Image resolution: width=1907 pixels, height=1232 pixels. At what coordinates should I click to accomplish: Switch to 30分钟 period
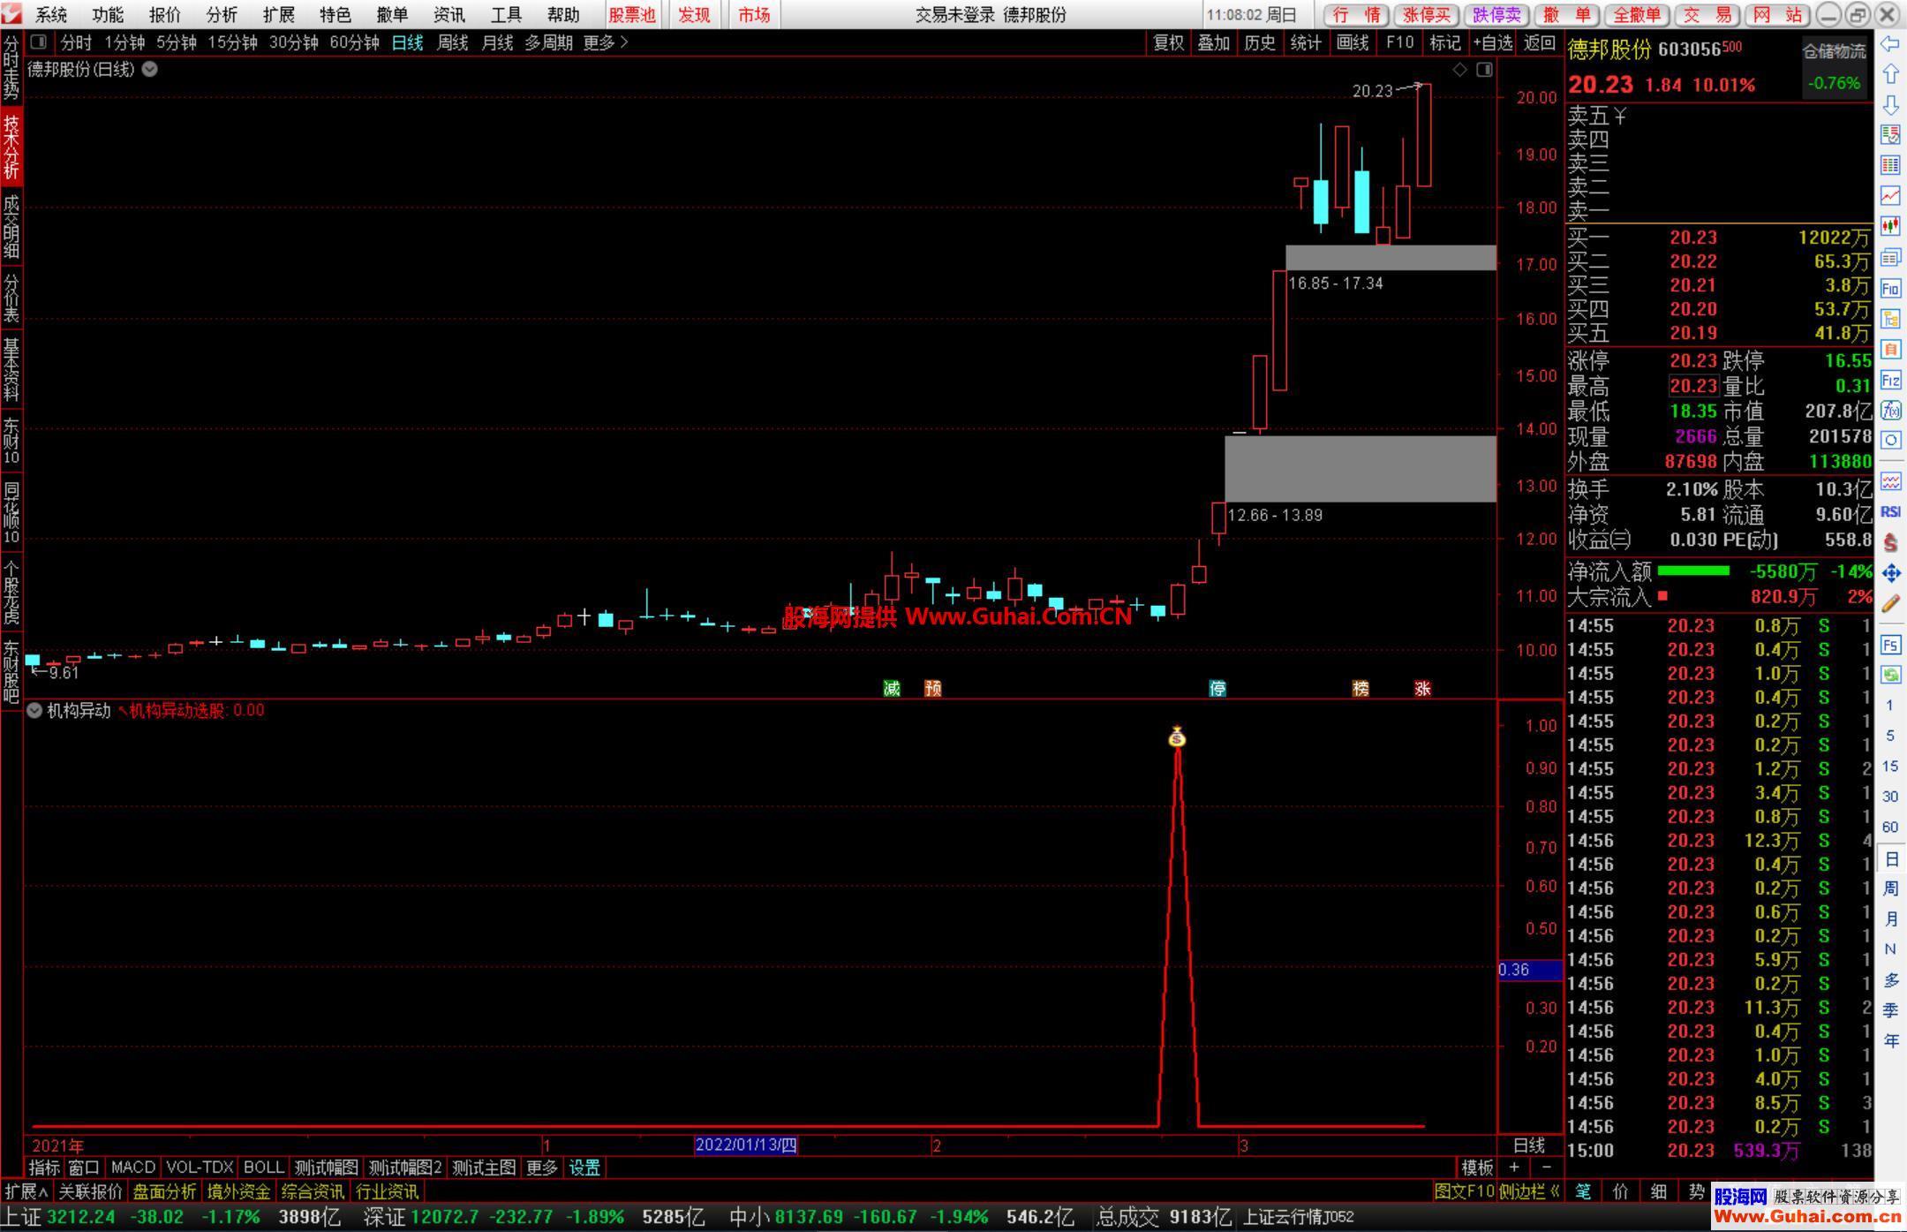point(293,42)
